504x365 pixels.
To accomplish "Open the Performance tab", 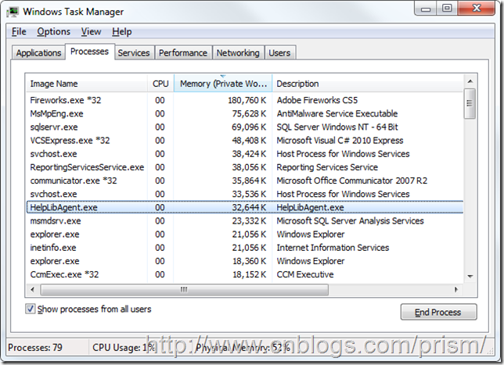I will (183, 52).
